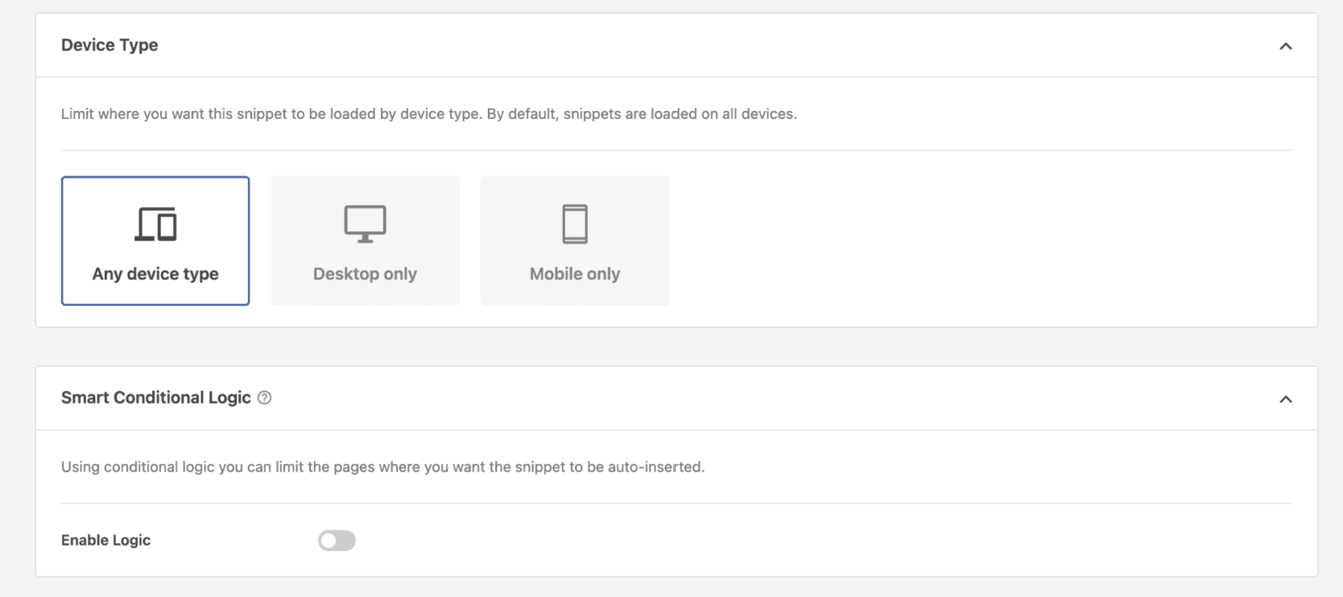Image resolution: width=1343 pixels, height=597 pixels.
Task: Click the Smart Conditional Logic heading
Action: pyautogui.click(x=156, y=397)
